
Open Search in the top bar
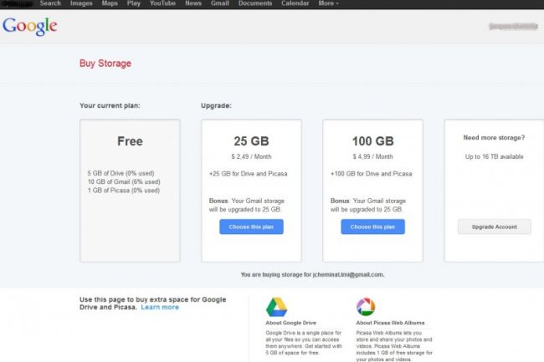pos(50,3)
